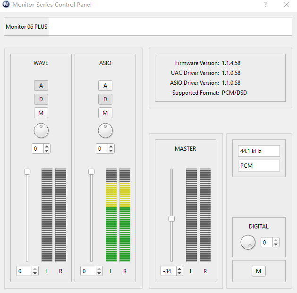
Task: Click the WAVE volume fader handle
Action: [27, 171]
